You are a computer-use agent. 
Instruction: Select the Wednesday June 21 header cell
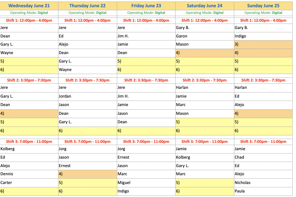pyautogui.click(x=29, y=6)
